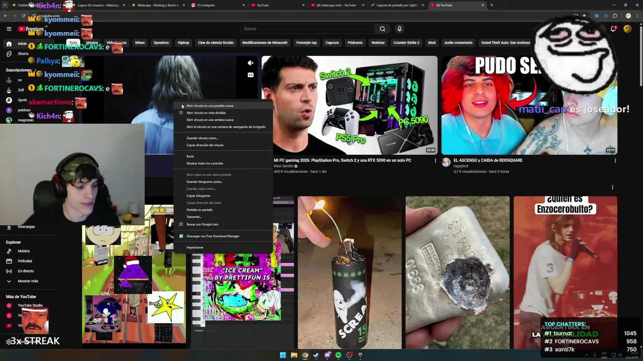Open the notifications bell

613,29
